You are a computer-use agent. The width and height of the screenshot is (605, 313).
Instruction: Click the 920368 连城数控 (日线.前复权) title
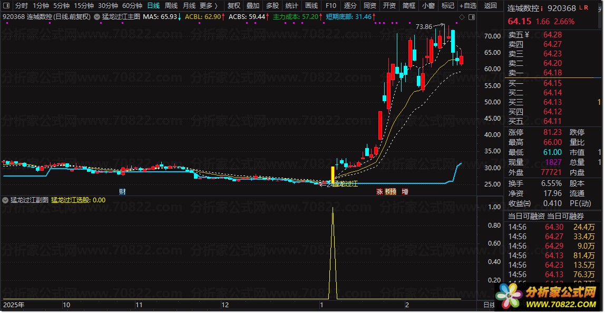click(47, 17)
